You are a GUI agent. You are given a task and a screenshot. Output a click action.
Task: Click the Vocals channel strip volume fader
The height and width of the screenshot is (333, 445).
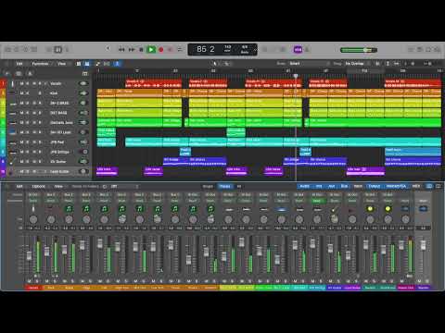pyautogui.click(x=29, y=255)
